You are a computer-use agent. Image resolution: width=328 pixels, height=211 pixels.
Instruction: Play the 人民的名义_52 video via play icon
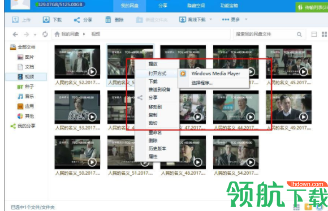point(92,72)
